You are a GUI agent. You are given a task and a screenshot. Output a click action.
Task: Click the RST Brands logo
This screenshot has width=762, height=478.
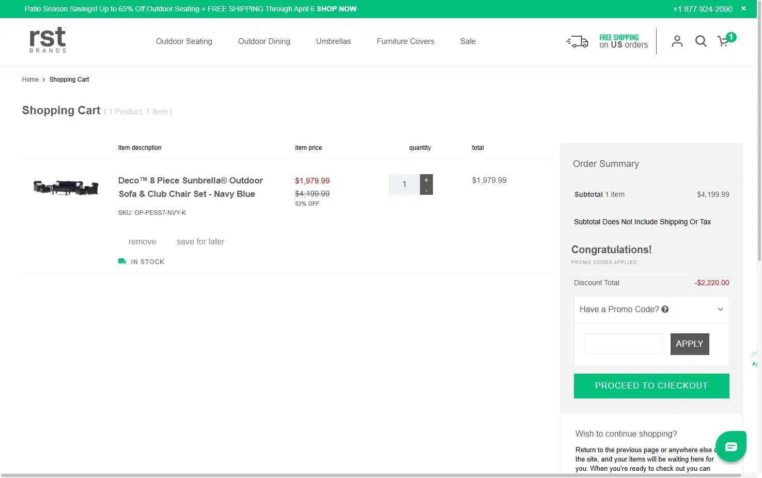[48, 40]
